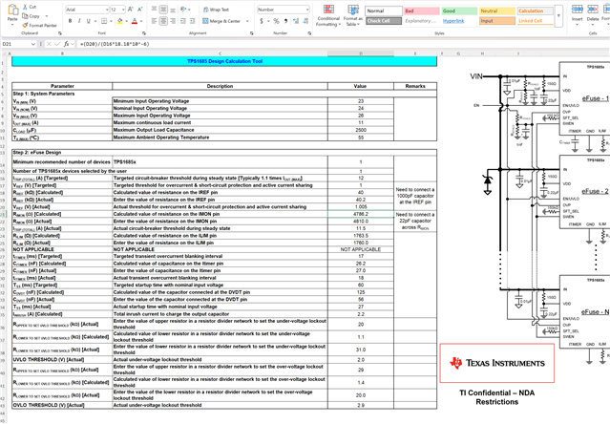This screenshot has width=610, height=424.
Task: Select the cell with value 4786.2
Action: 361,214
